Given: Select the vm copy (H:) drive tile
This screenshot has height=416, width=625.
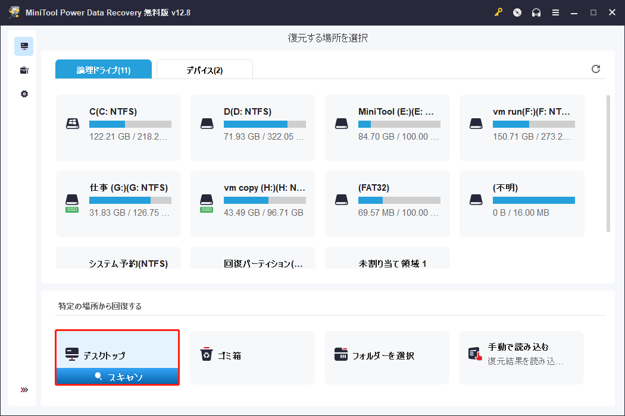Looking at the screenshot, I should (x=252, y=204).
